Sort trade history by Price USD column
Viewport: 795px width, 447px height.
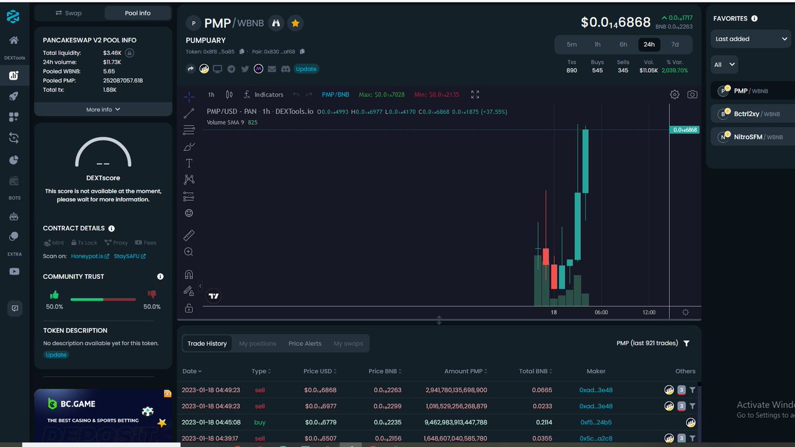click(320, 372)
